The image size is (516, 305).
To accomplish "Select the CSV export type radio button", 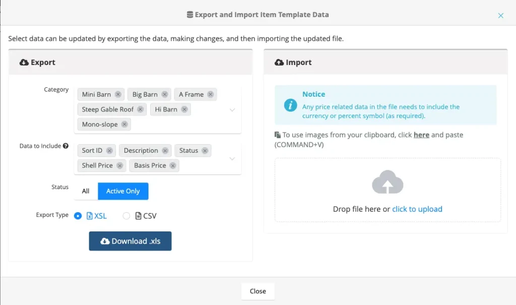I will click(126, 216).
